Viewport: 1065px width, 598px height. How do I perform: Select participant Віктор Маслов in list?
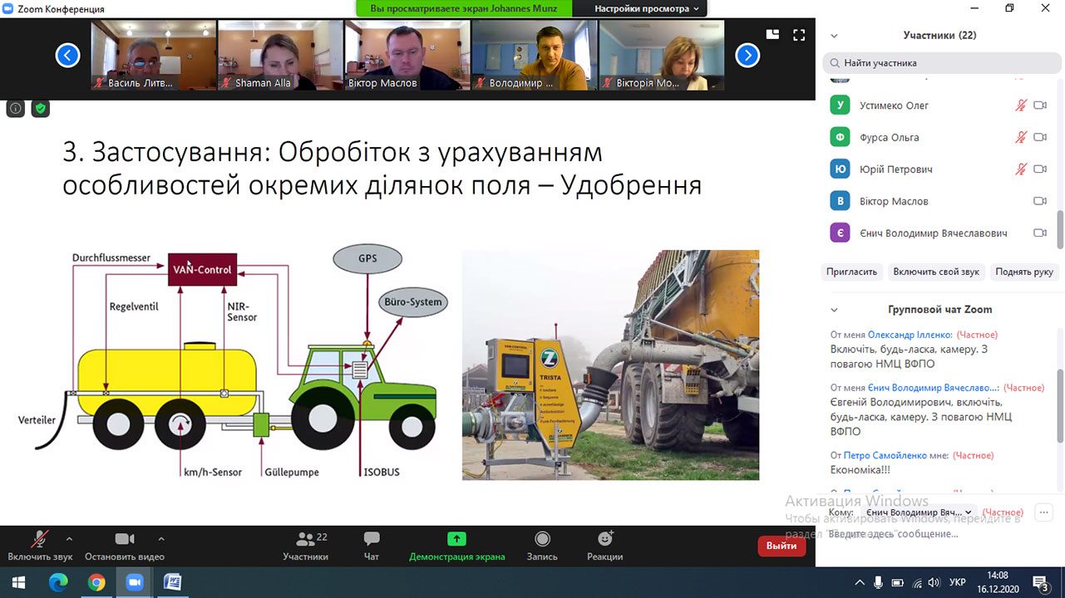pyautogui.click(x=939, y=201)
